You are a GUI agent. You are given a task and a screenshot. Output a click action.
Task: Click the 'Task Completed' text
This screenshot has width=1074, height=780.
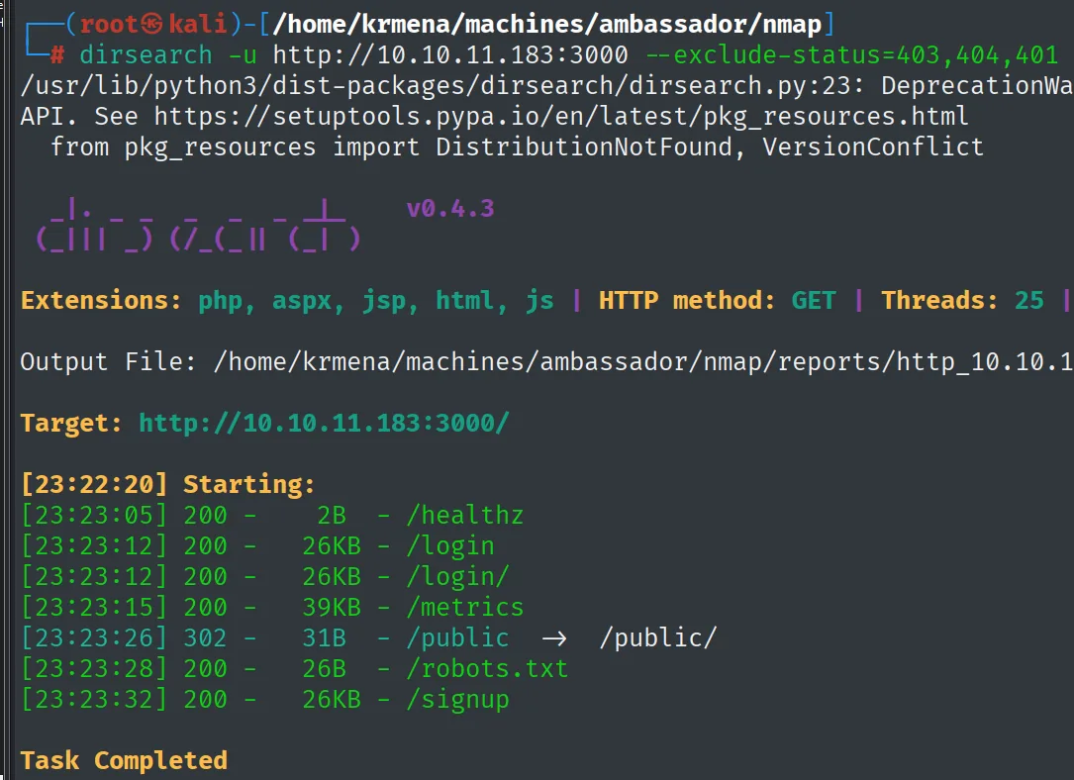(x=124, y=761)
